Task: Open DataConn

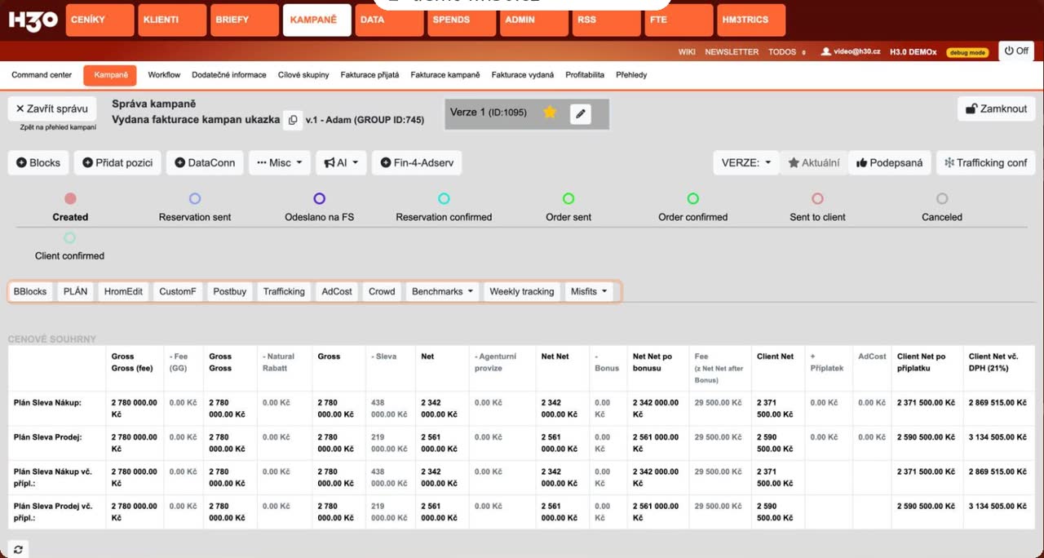Action: tap(205, 162)
